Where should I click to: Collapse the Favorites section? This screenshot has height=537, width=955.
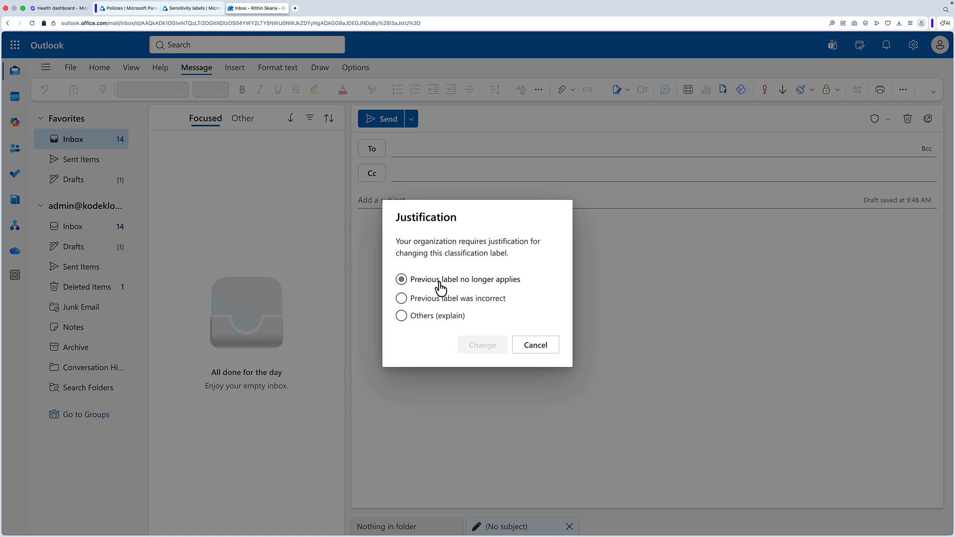[41, 118]
